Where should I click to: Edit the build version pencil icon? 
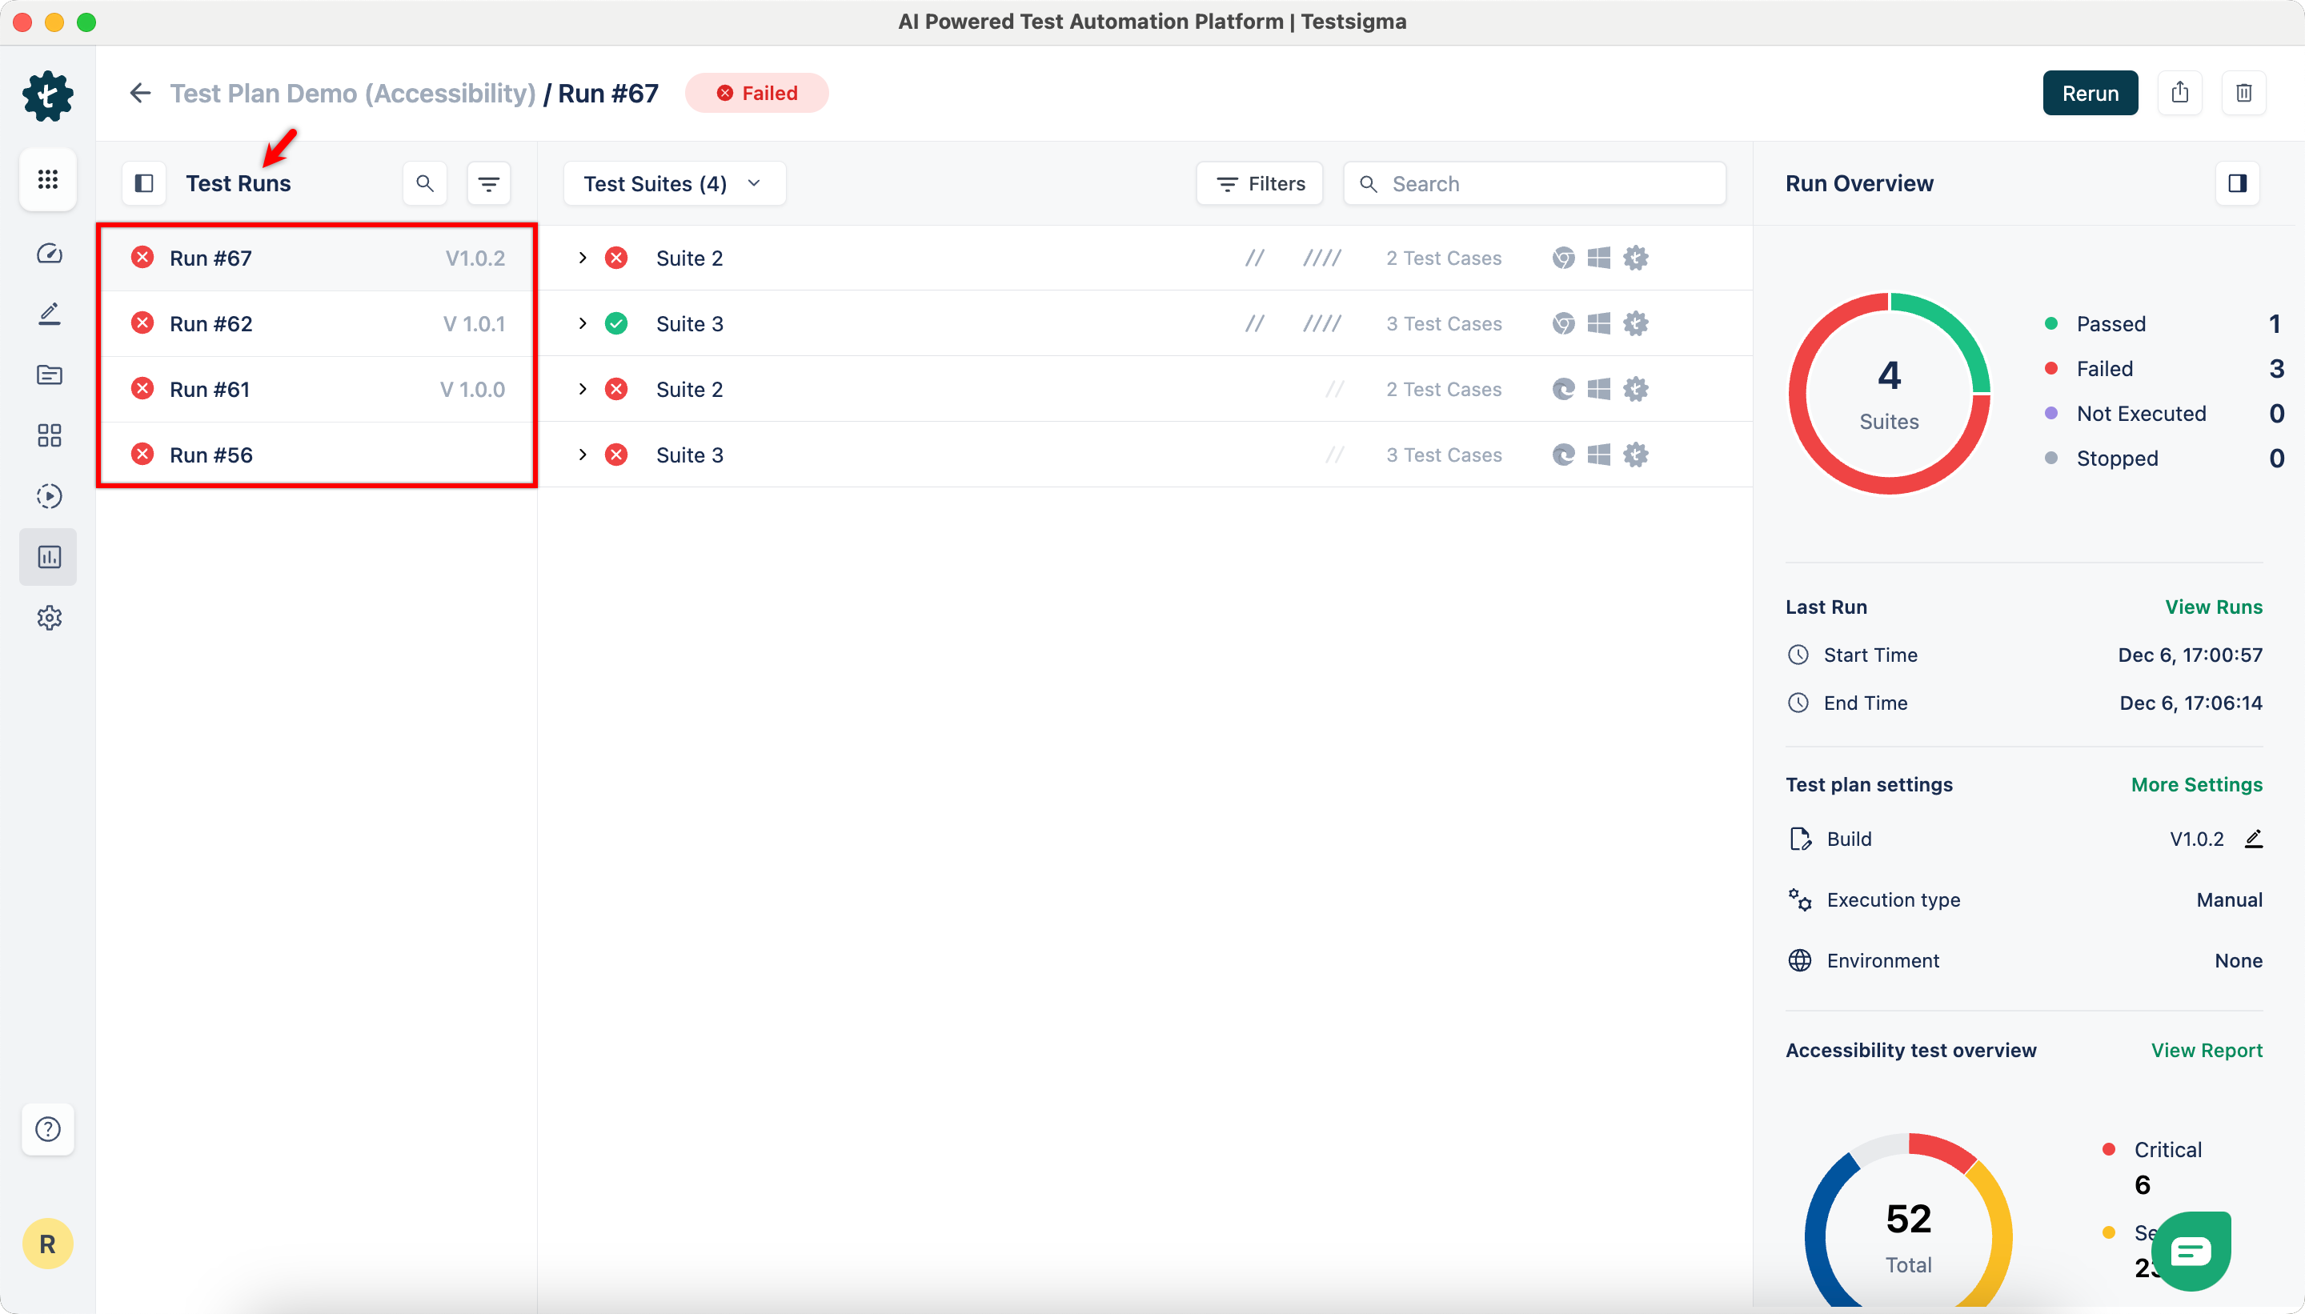[2254, 839]
